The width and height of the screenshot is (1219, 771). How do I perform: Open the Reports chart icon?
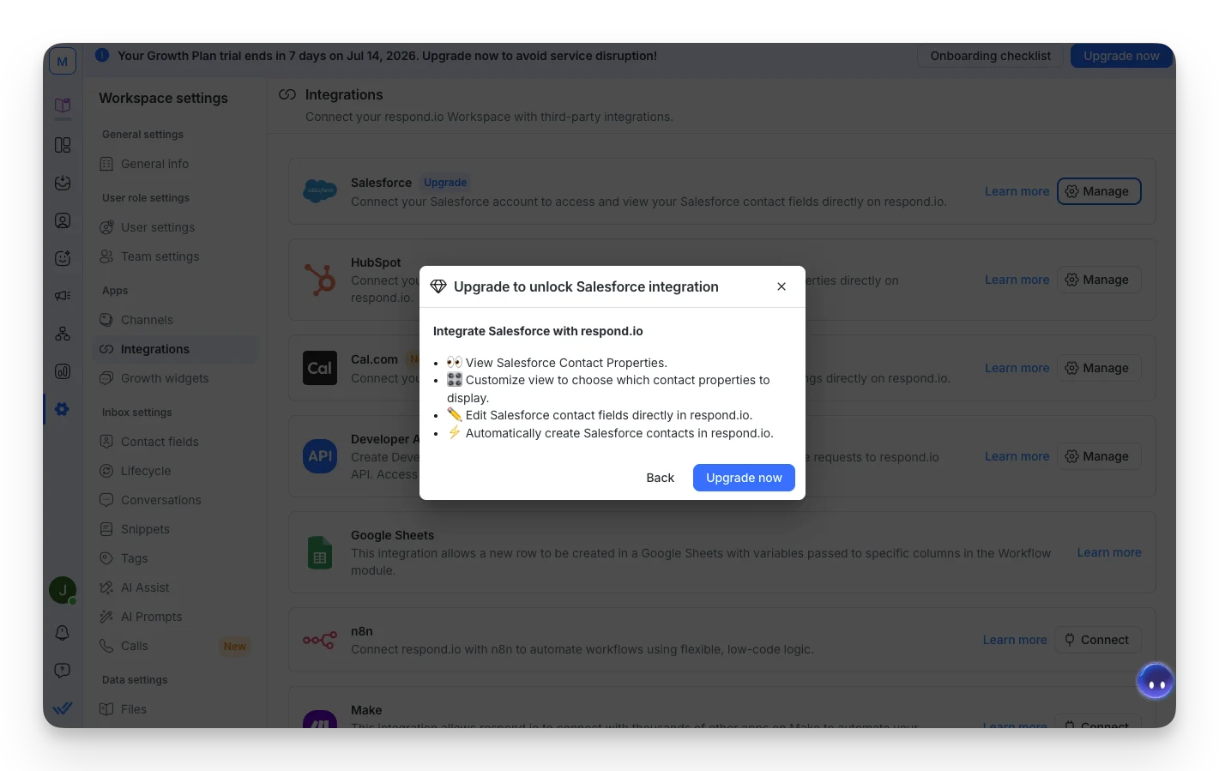[x=63, y=371]
